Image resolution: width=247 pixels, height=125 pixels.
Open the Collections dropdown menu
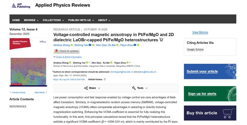click(x=53, y=20)
